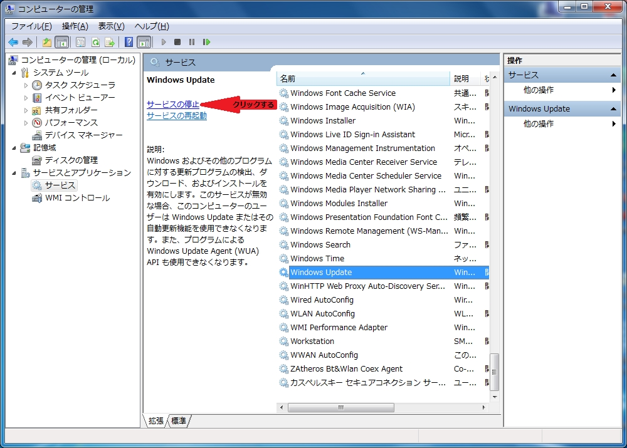Select the Workstation service row

point(384,341)
